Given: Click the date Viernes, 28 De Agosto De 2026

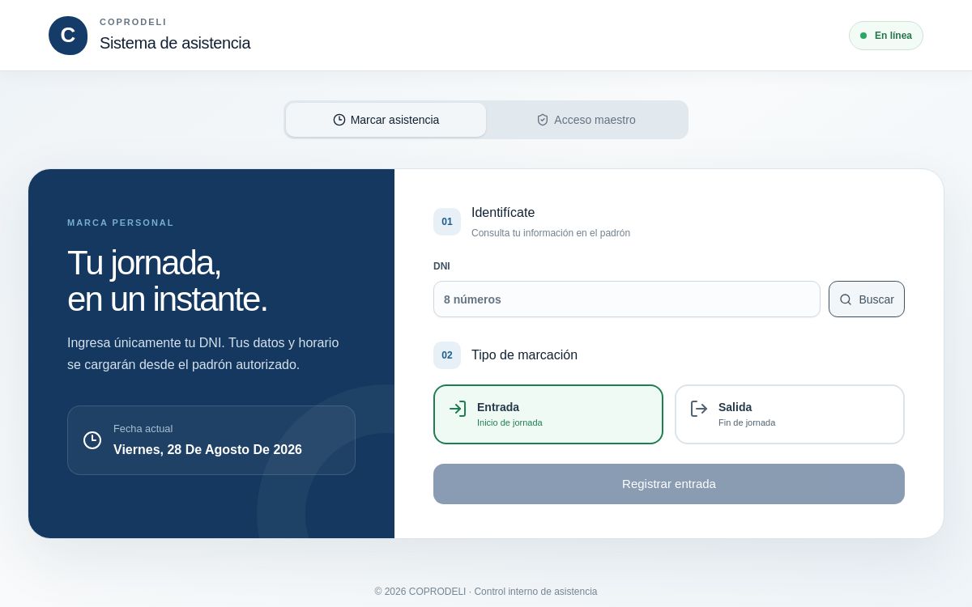Looking at the screenshot, I should click(x=207, y=450).
